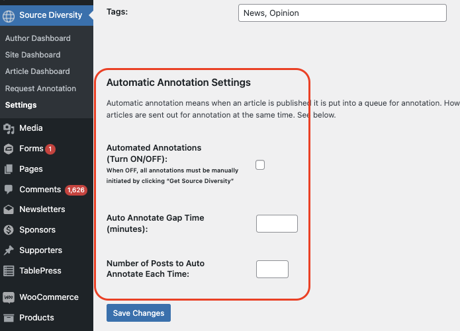This screenshot has width=460, height=331.
Task: Click the Pages icon in sidebar
Action: [x=9, y=169]
